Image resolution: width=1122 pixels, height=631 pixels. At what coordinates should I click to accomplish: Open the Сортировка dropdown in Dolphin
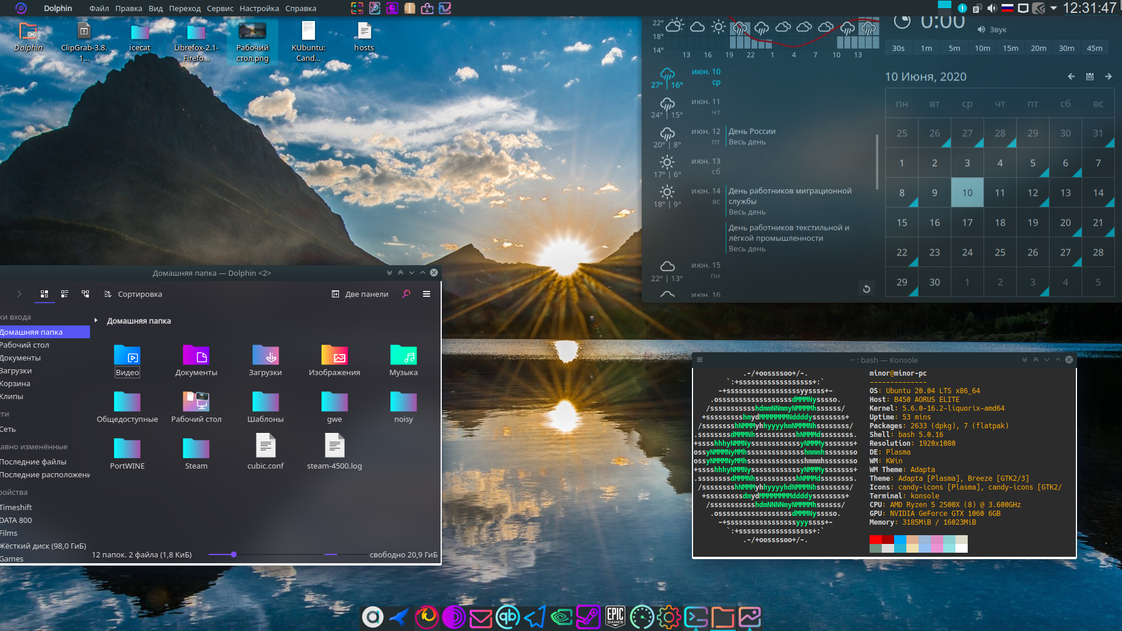[x=133, y=294]
